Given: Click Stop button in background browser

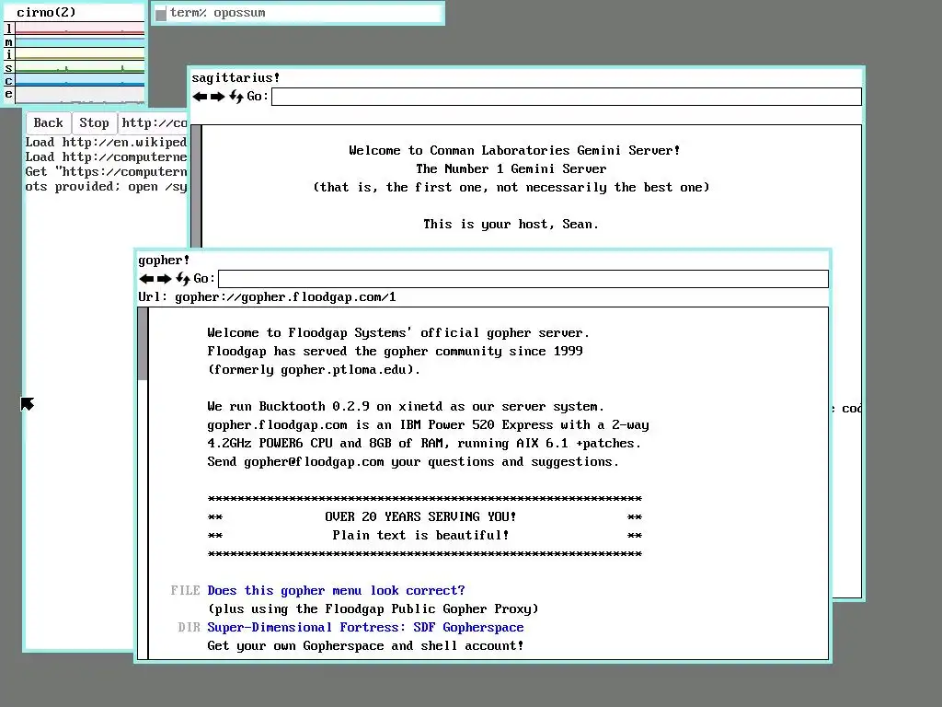Looking at the screenshot, I should (95, 123).
